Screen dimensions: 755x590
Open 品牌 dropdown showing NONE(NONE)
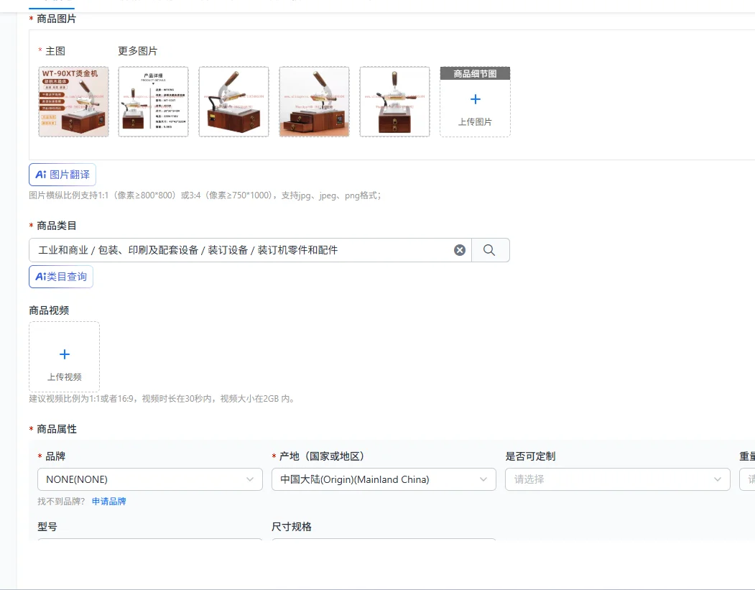pos(149,479)
